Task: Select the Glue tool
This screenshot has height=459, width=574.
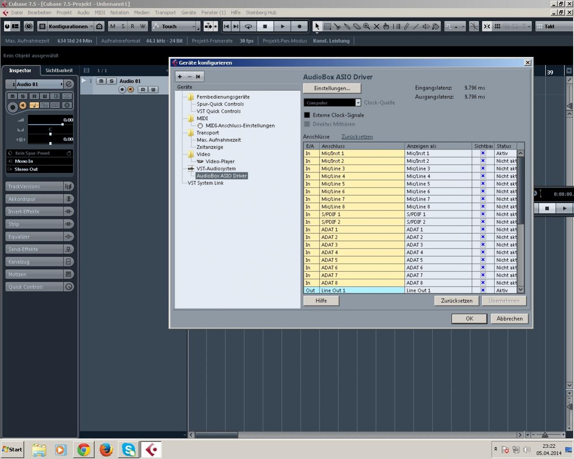Action: click(x=347, y=26)
